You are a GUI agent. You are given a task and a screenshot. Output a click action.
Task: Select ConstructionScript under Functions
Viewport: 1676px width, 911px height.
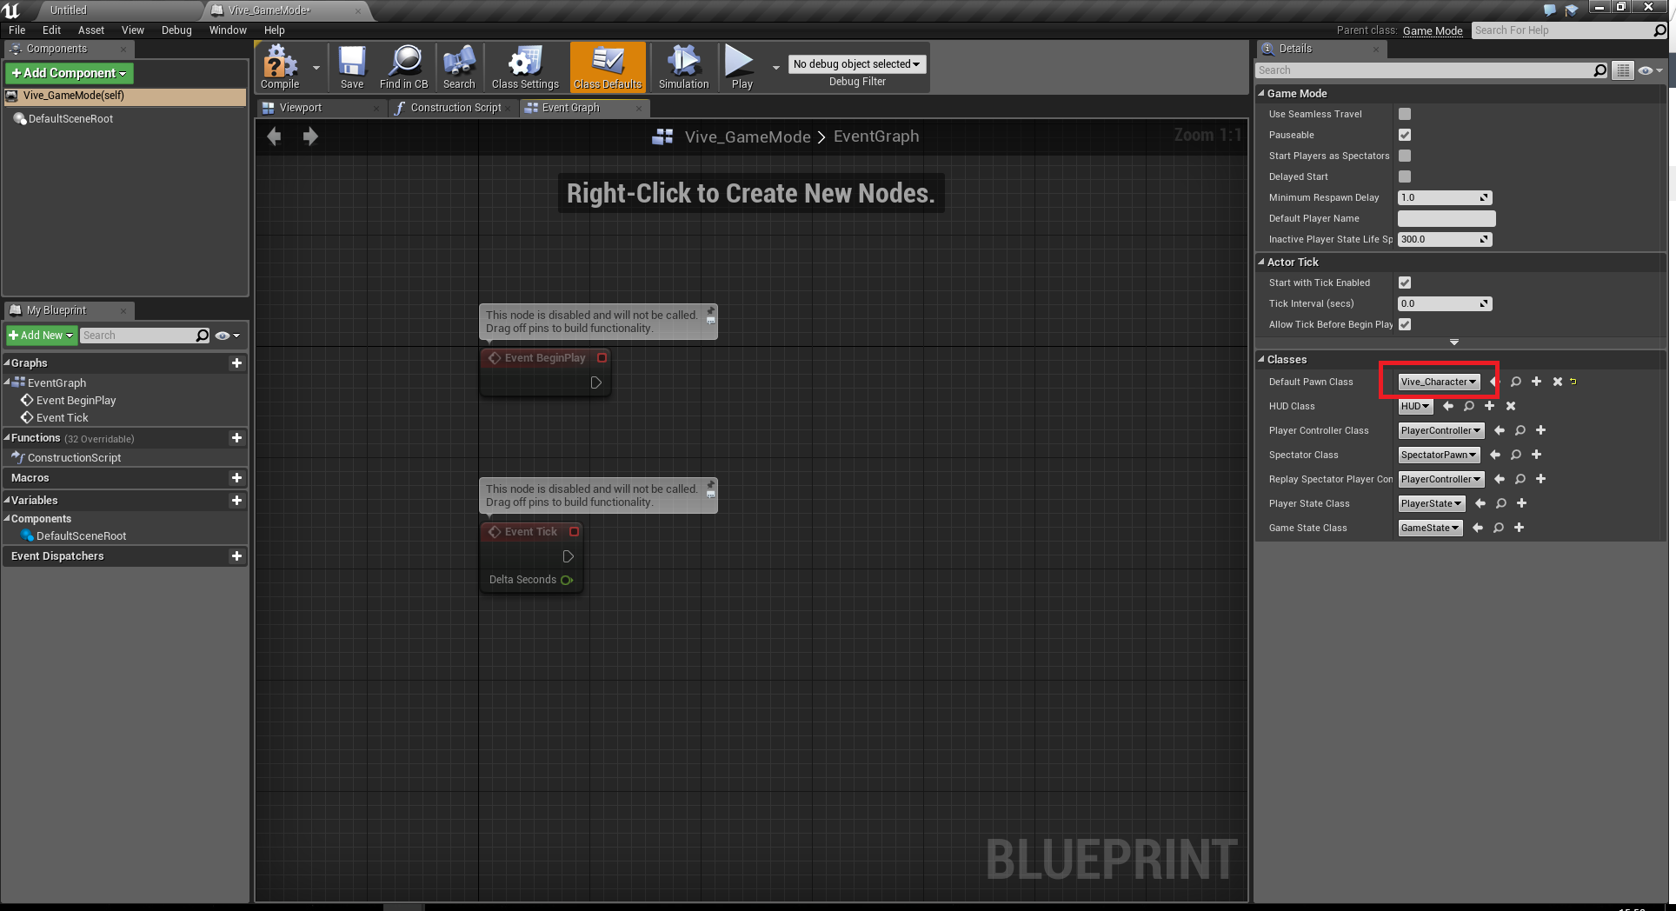pos(74,458)
